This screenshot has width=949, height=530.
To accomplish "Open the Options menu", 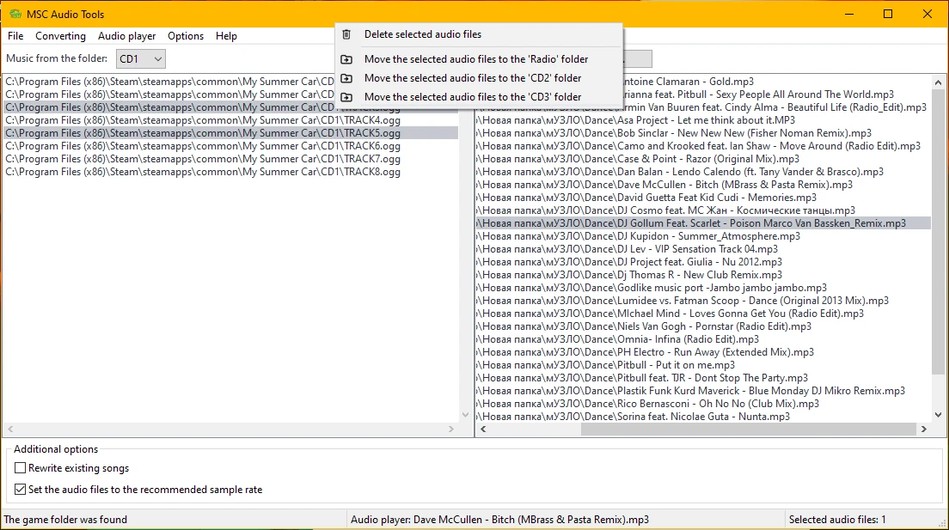I will tap(186, 36).
